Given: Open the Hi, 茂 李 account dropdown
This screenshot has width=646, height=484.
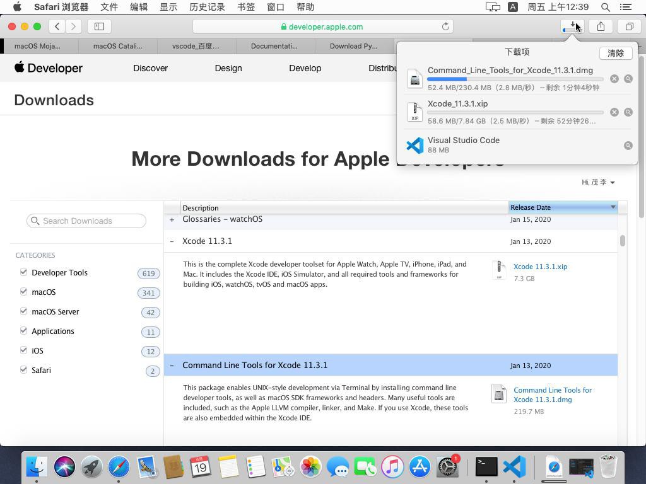Looking at the screenshot, I should (598, 182).
